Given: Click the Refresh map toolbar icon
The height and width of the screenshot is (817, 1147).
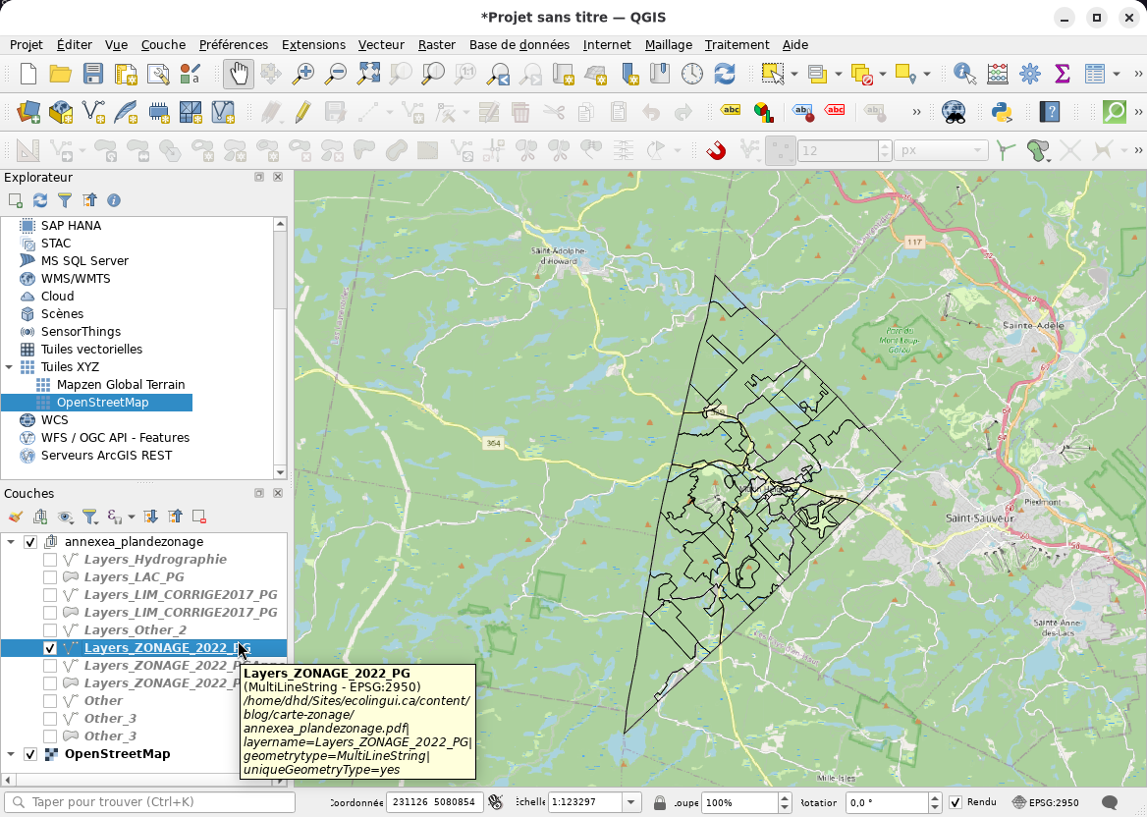Looking at the screenshot, I should (725, 74).
